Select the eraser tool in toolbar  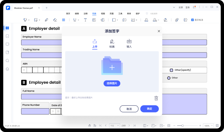point(55,20)
